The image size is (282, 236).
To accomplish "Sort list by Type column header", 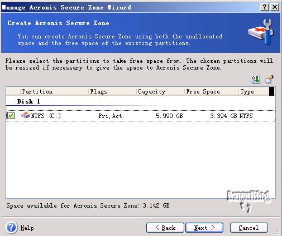I will point(253,91).
